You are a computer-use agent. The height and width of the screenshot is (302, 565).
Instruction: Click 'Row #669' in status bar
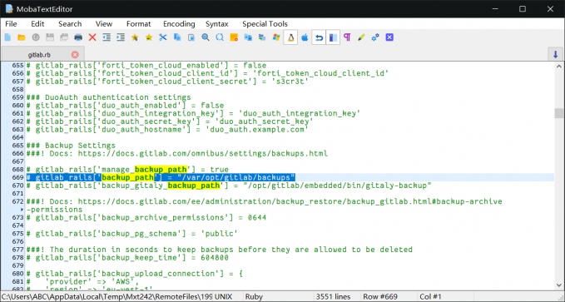click(380, 297)
